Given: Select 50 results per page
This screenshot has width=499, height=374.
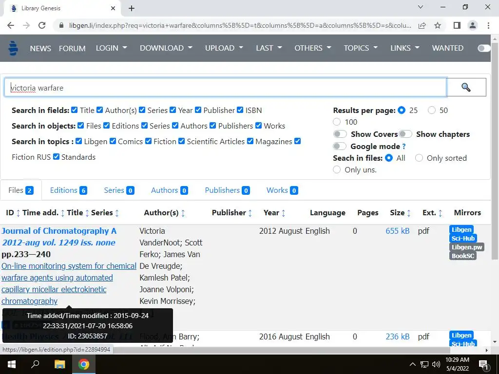Looking at the screenshot, I should point(432,111).
